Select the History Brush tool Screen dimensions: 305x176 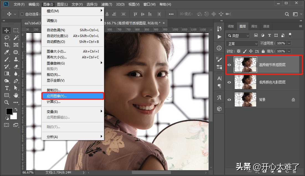pos(7,66)
